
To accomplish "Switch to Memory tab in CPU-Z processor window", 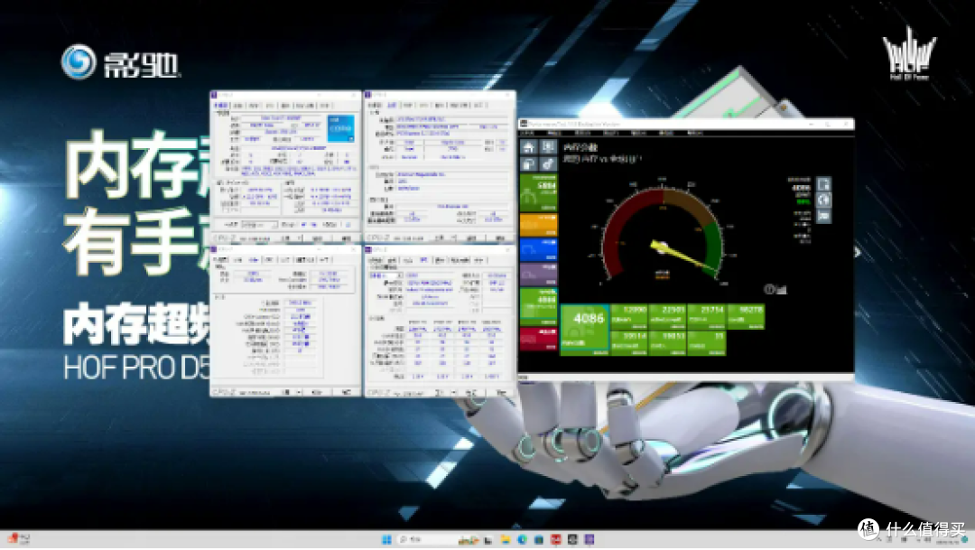I will [254, 106].
